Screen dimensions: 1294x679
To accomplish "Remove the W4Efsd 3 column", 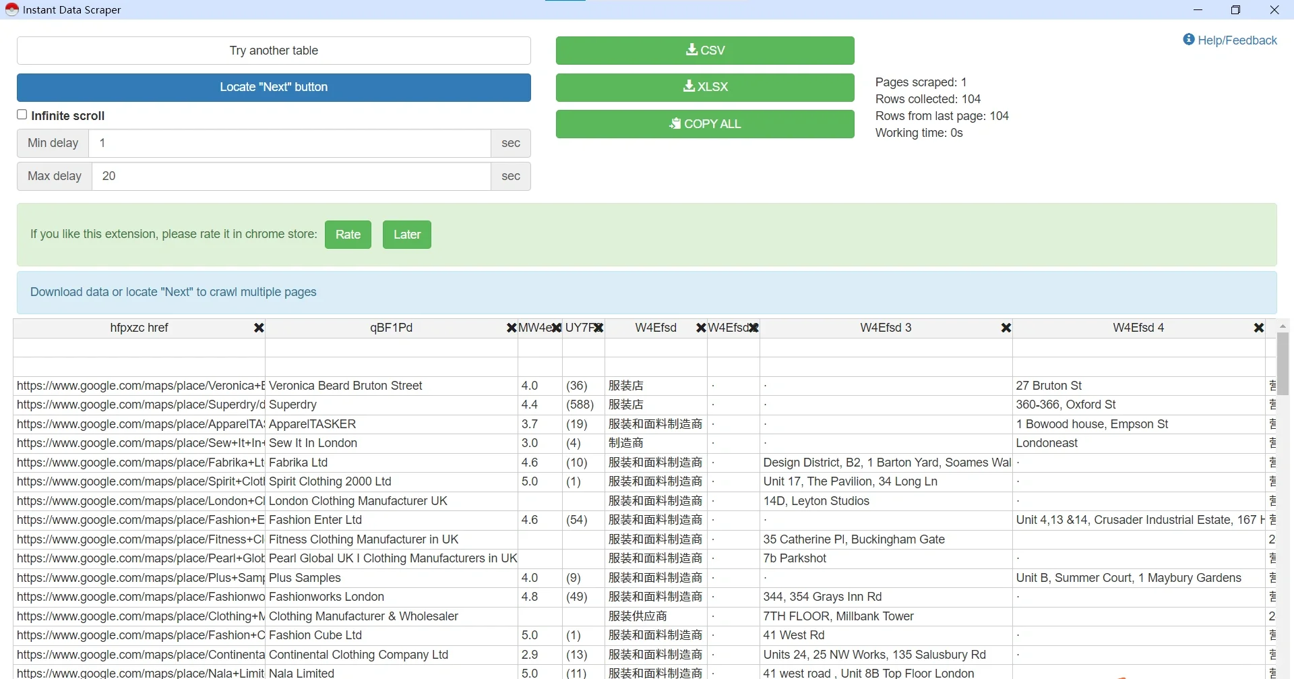I will pos(1006,328).
